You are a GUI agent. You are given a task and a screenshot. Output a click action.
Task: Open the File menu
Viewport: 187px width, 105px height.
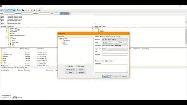click(x=1, y=8)
